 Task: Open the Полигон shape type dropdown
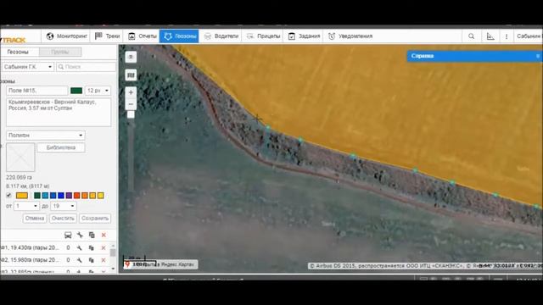(x=45, y=136)
